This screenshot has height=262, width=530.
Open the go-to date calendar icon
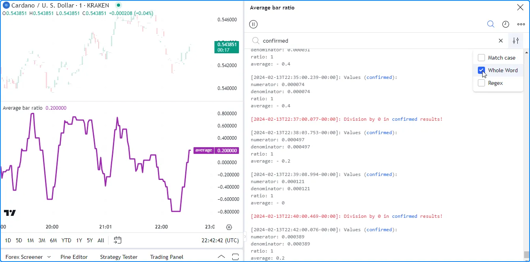tap(117, 240)
